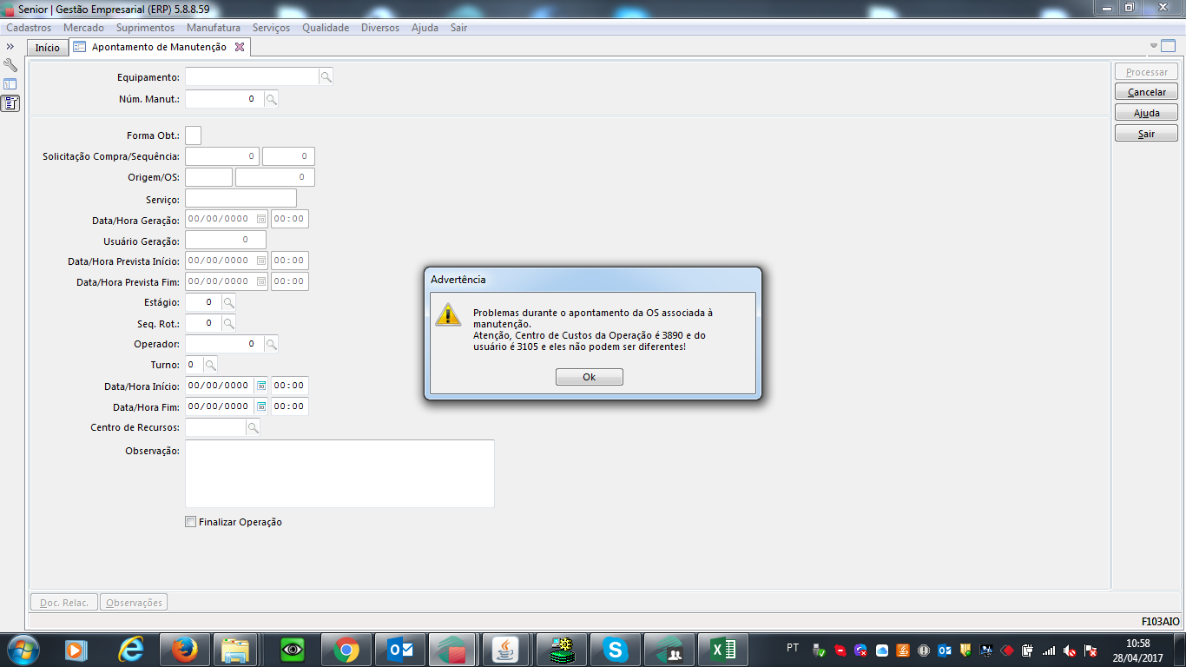1186x667 pixels.
Task: Click the Estágio lookup magnifier icon
Action: coord(228,303)
